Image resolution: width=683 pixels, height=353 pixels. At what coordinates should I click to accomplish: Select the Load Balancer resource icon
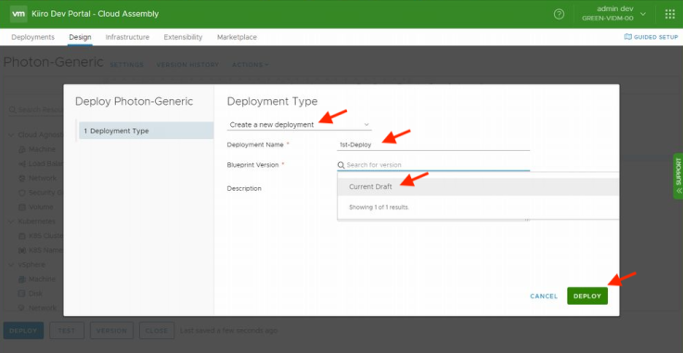coord(21,164)
